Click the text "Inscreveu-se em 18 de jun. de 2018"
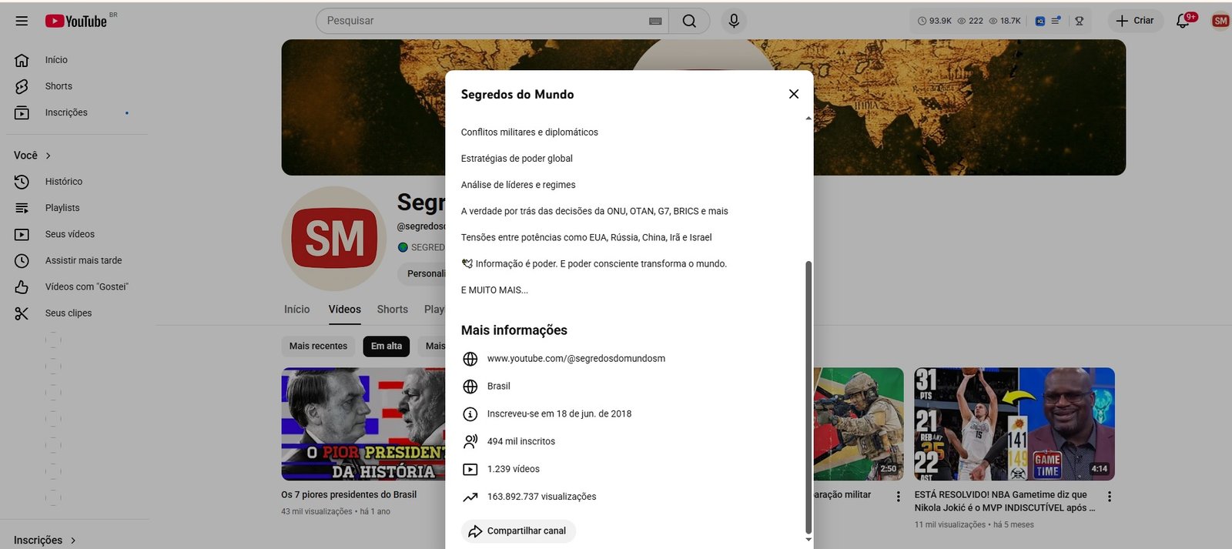This screenshot has height=549, width=1232. tap(559, 414)
